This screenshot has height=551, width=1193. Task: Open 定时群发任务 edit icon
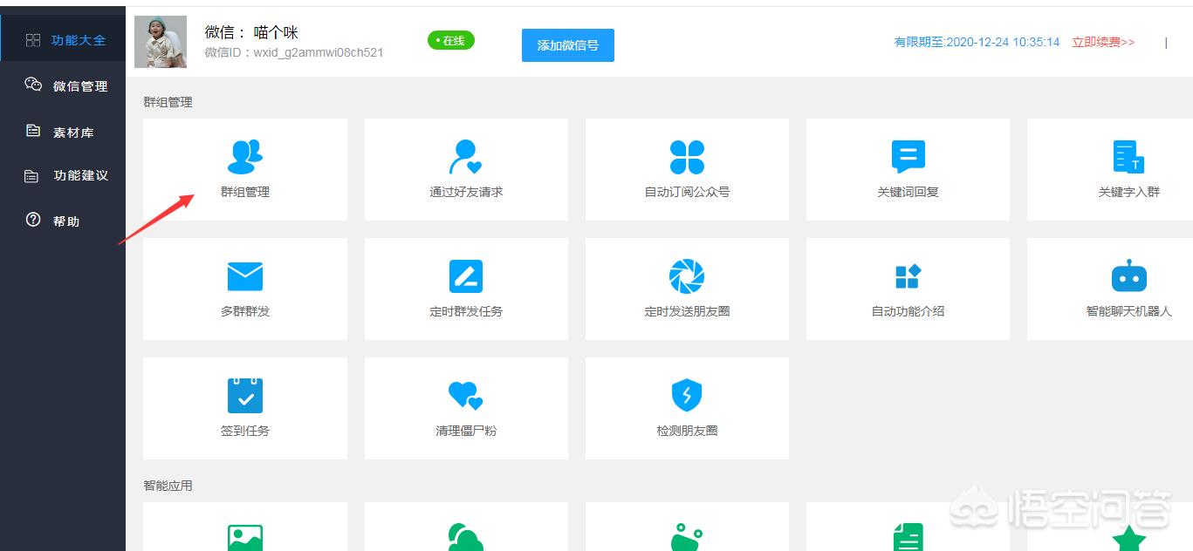466,276
